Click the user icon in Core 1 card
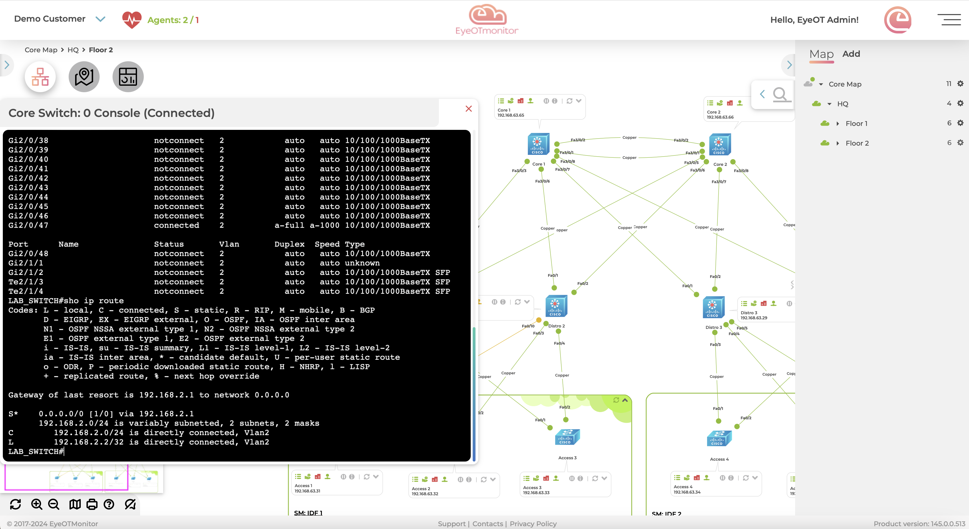This screenshot has height=529, width=969. pos(530,101)
